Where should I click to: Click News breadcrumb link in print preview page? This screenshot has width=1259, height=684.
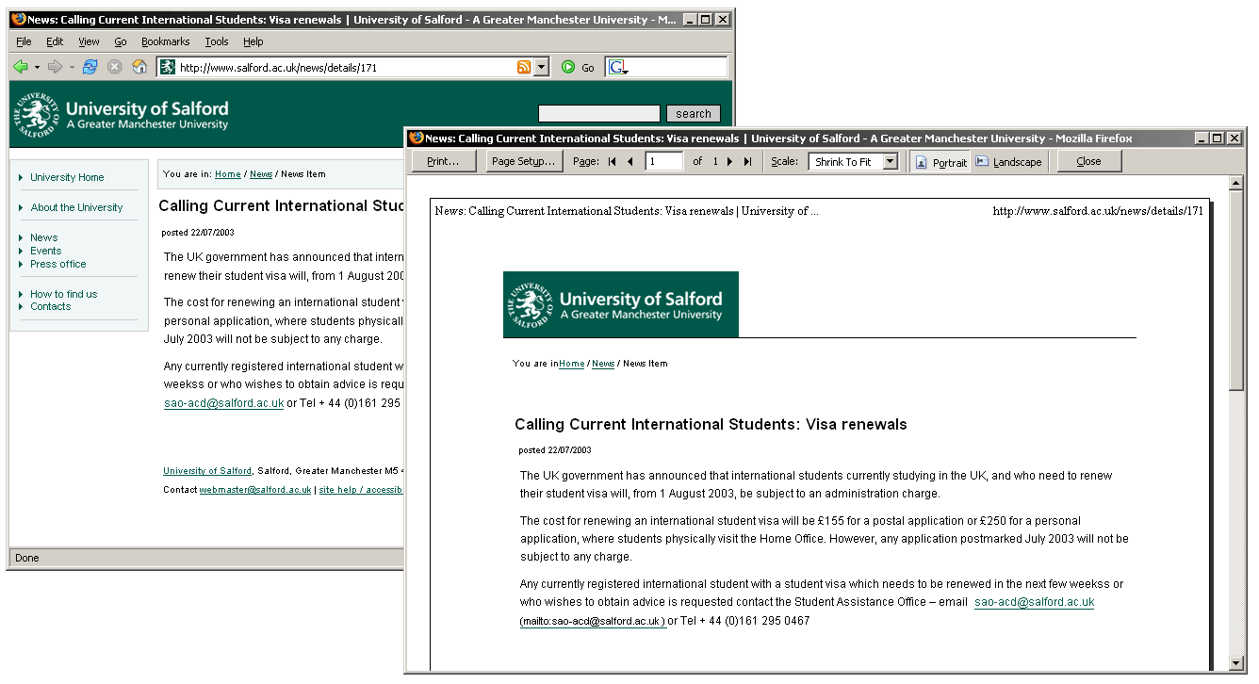click(603, 364)
